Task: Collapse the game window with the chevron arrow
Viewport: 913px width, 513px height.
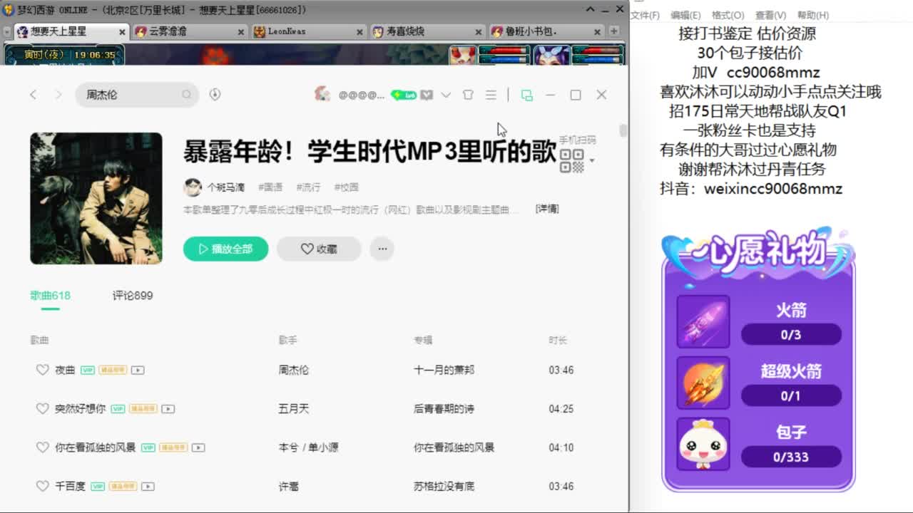Action: click(589, 9)
